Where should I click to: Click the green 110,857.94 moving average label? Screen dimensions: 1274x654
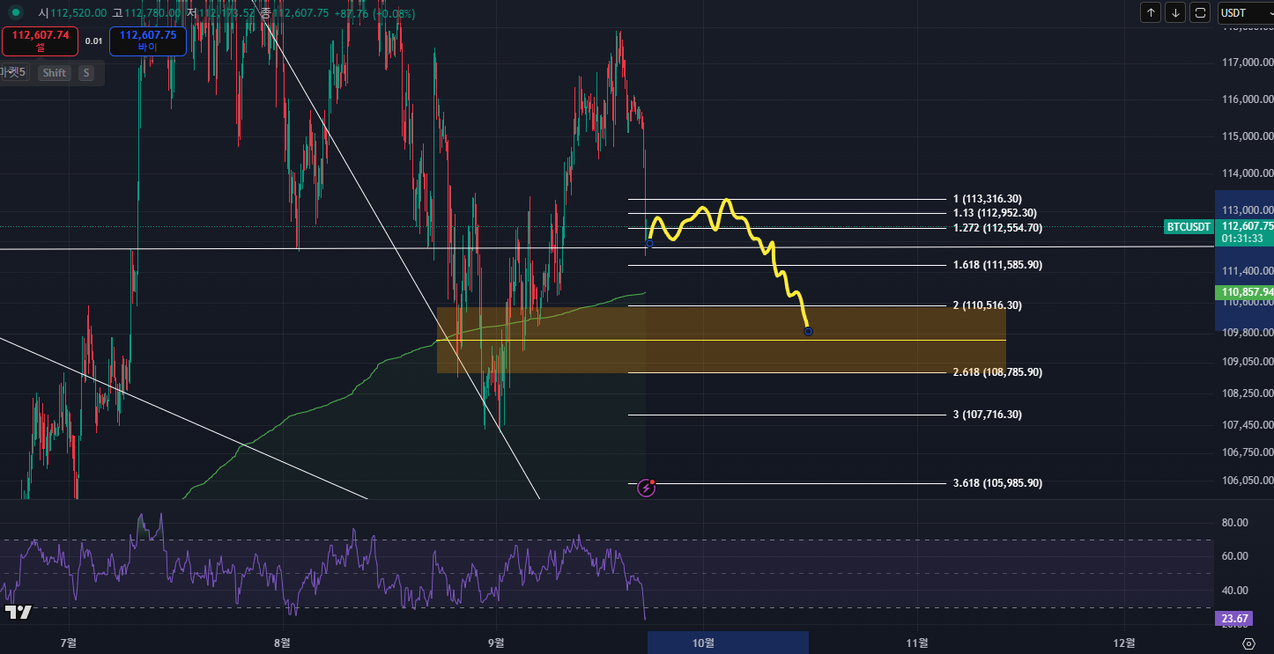tap(1244, 291)
